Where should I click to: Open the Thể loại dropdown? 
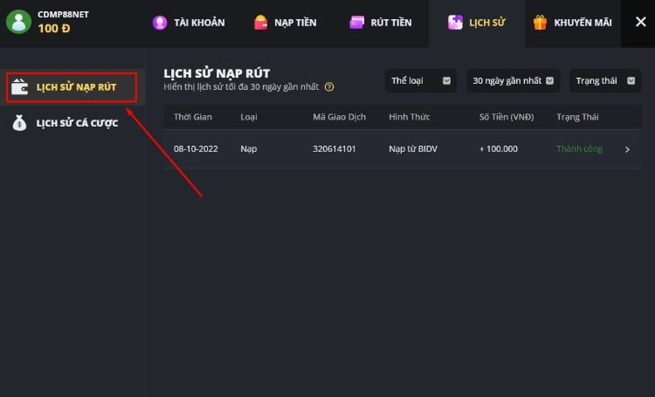420,80
